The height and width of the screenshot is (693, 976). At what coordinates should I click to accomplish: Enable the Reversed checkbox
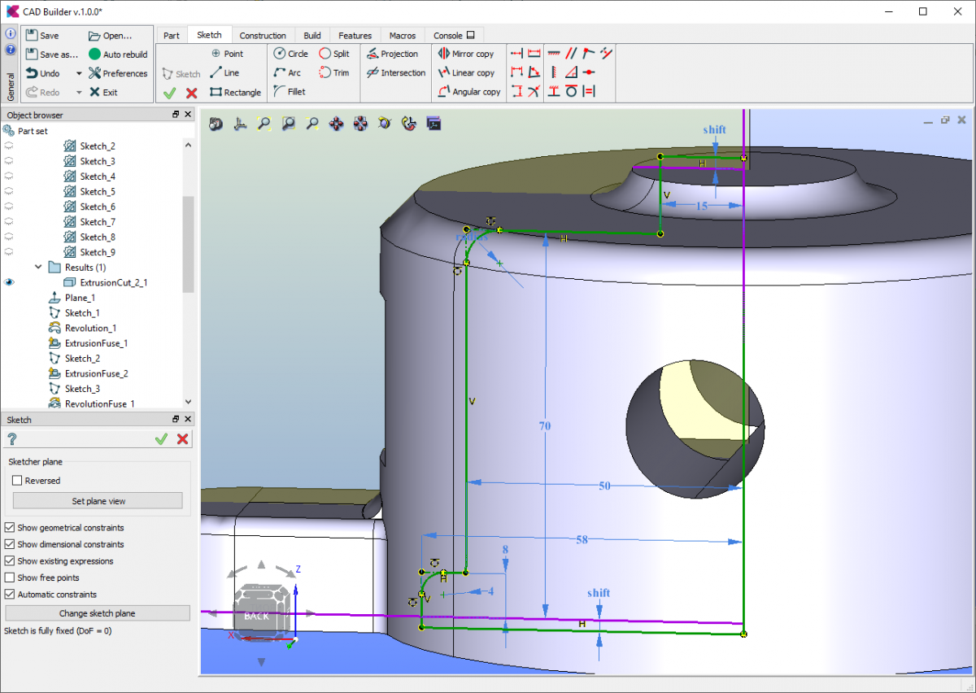17,481
